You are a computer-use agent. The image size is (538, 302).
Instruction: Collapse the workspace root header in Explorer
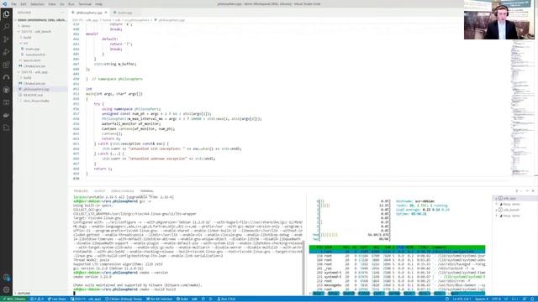(x=41, y=20)
